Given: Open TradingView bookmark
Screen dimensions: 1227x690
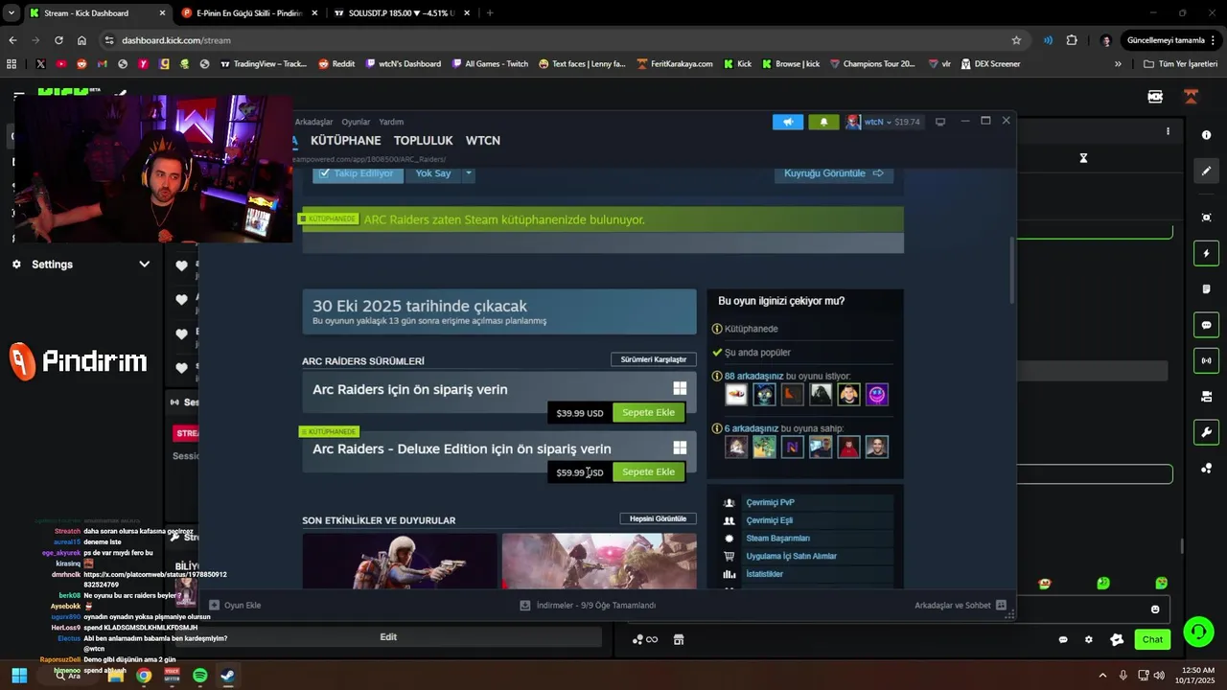Looking at the screenshot, I should 264,64.
